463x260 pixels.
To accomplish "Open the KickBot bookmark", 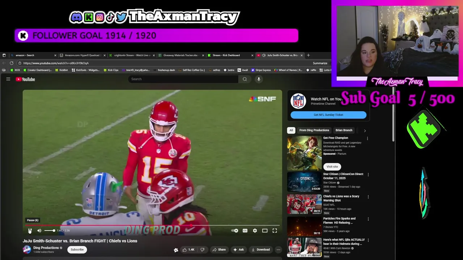I will click(61, 70).
